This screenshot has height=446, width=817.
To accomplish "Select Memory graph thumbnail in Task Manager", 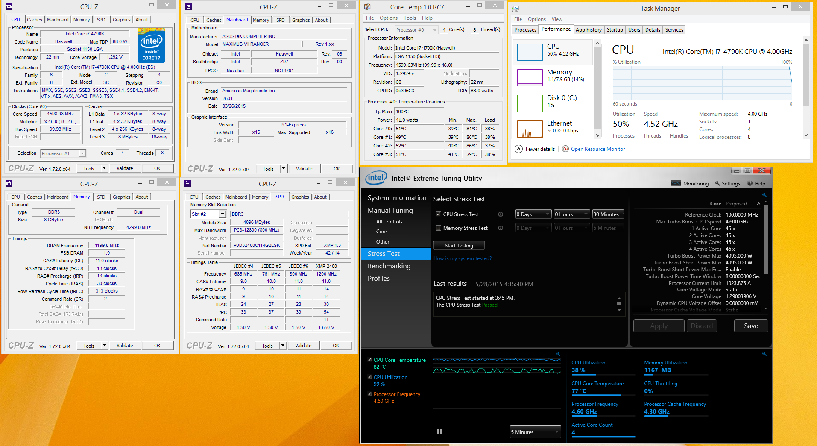I will point(530,78).
